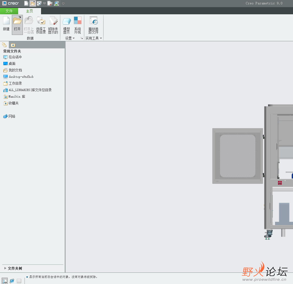Click the 打开上一会话 ribbon button
Viewport: 293px width, 284px height.
point(29,25)
